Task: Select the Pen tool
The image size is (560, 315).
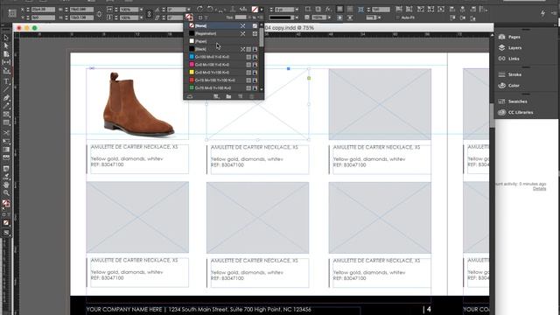Action: click(6, 97)
